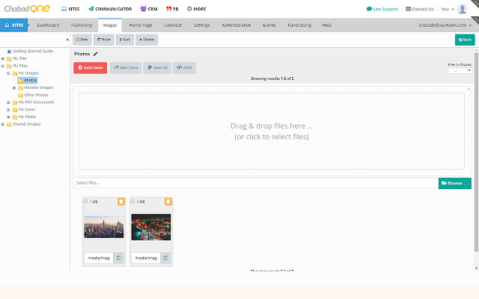Click the JSON button

click(x=184, y=68)
